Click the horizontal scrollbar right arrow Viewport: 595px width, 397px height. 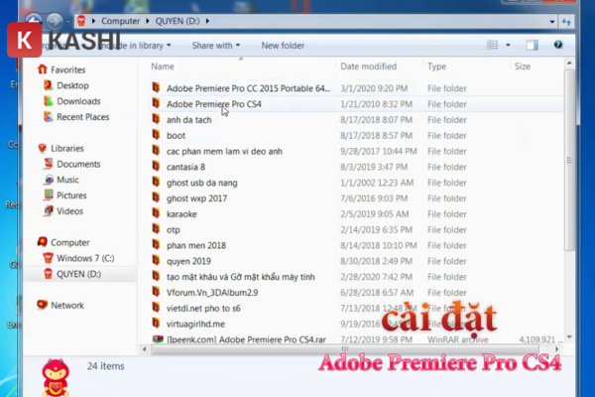(556, 349)
